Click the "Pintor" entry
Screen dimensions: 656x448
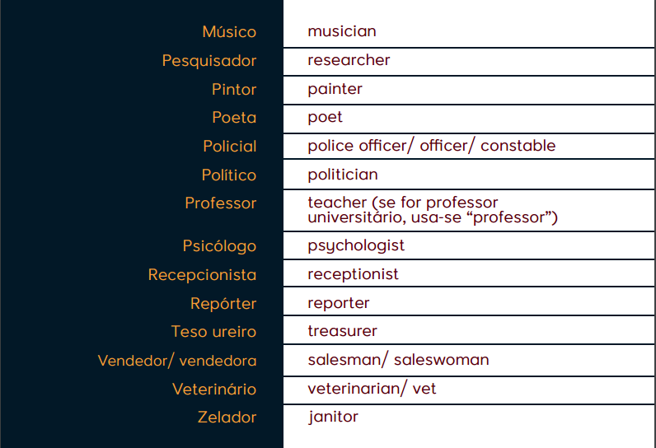click(x=234, y=89)
